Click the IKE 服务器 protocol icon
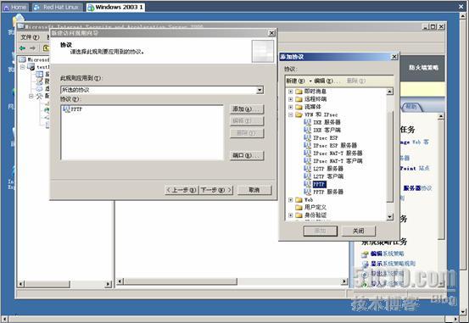Screen dimensions: 469x323 click(307, 122)
